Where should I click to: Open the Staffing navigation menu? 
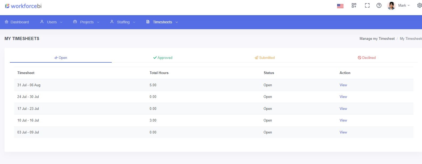pos(123,22)
